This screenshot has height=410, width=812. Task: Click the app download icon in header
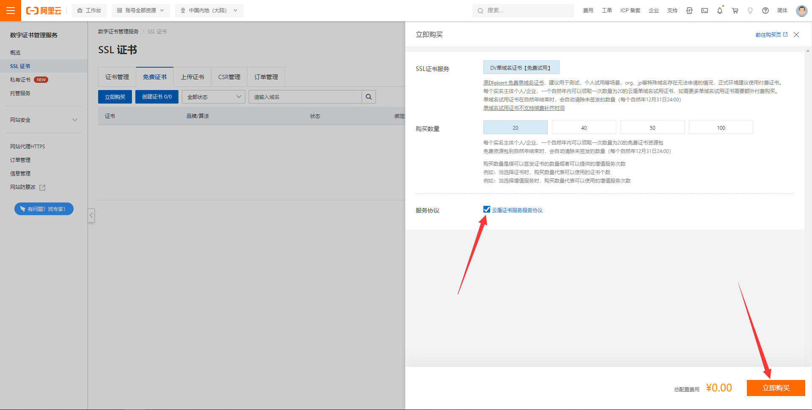click(689, 11)
